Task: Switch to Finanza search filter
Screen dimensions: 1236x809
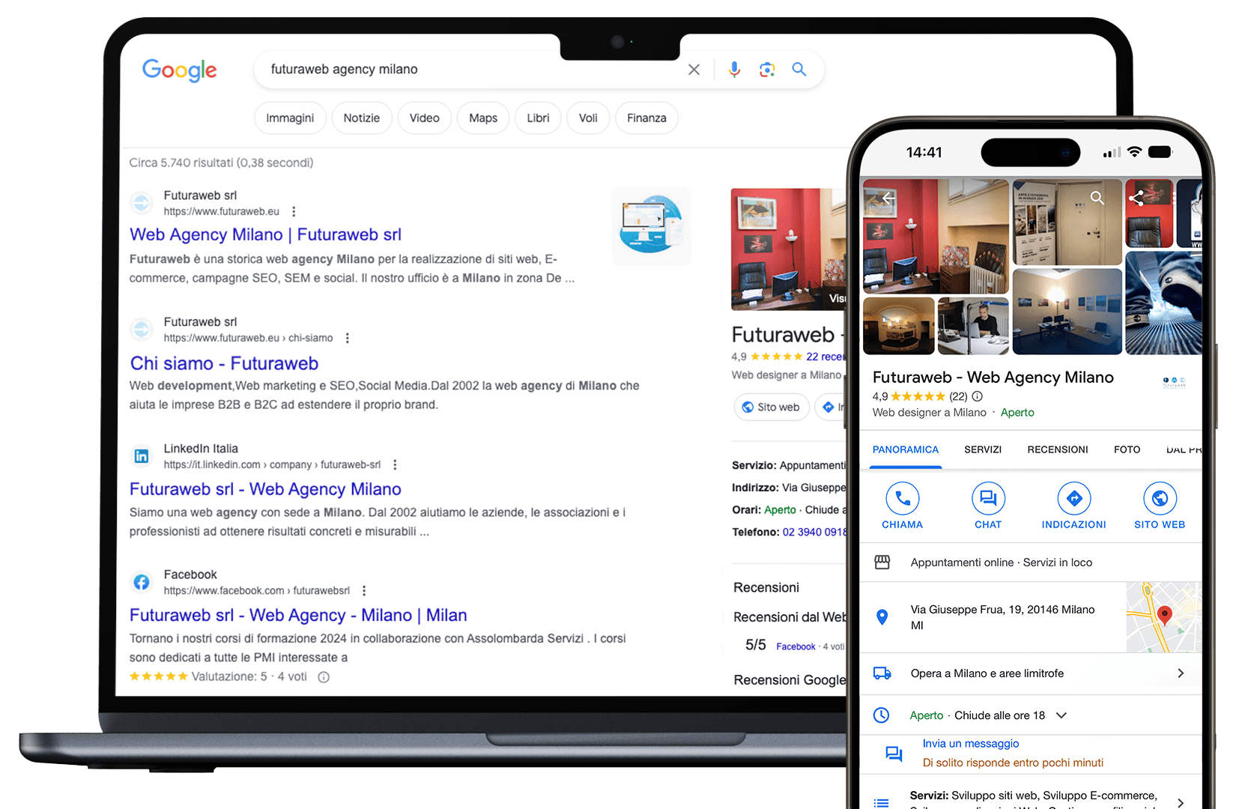Action: (646, 118)
